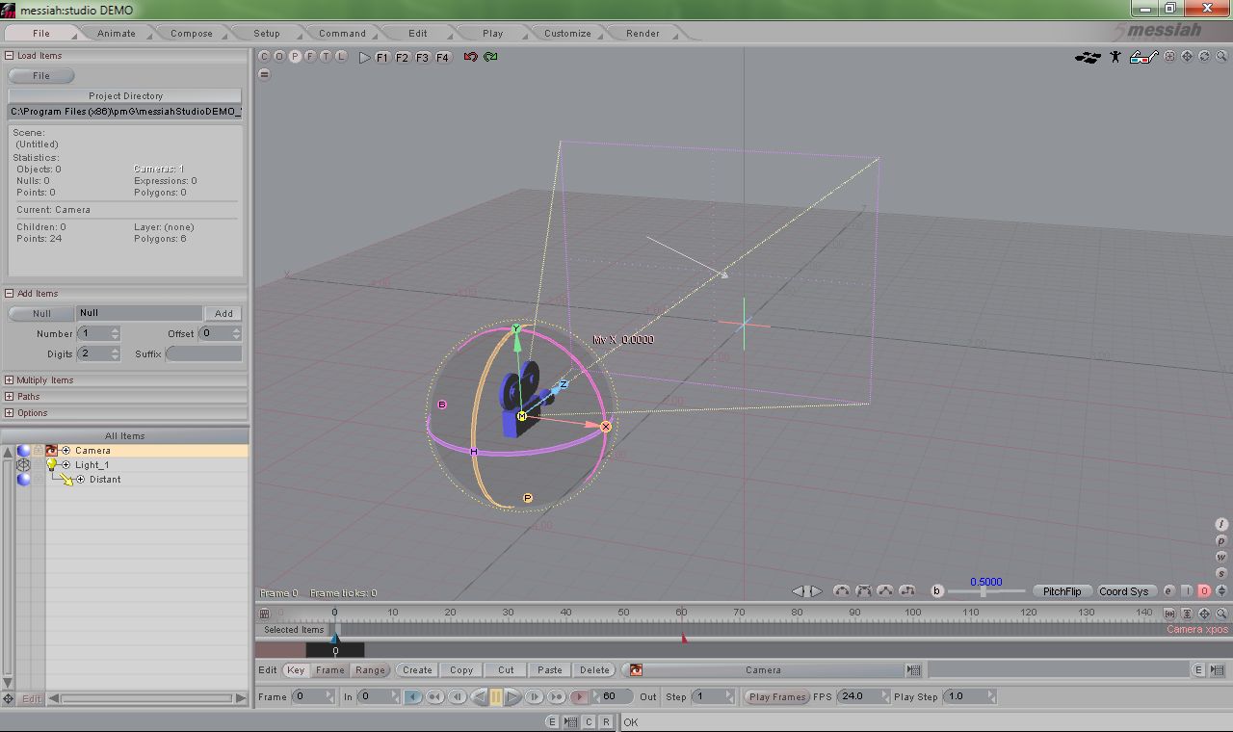Screen dimensions: 1233x732
Task: Click the File button under Load Items
Action: point(41,76)
